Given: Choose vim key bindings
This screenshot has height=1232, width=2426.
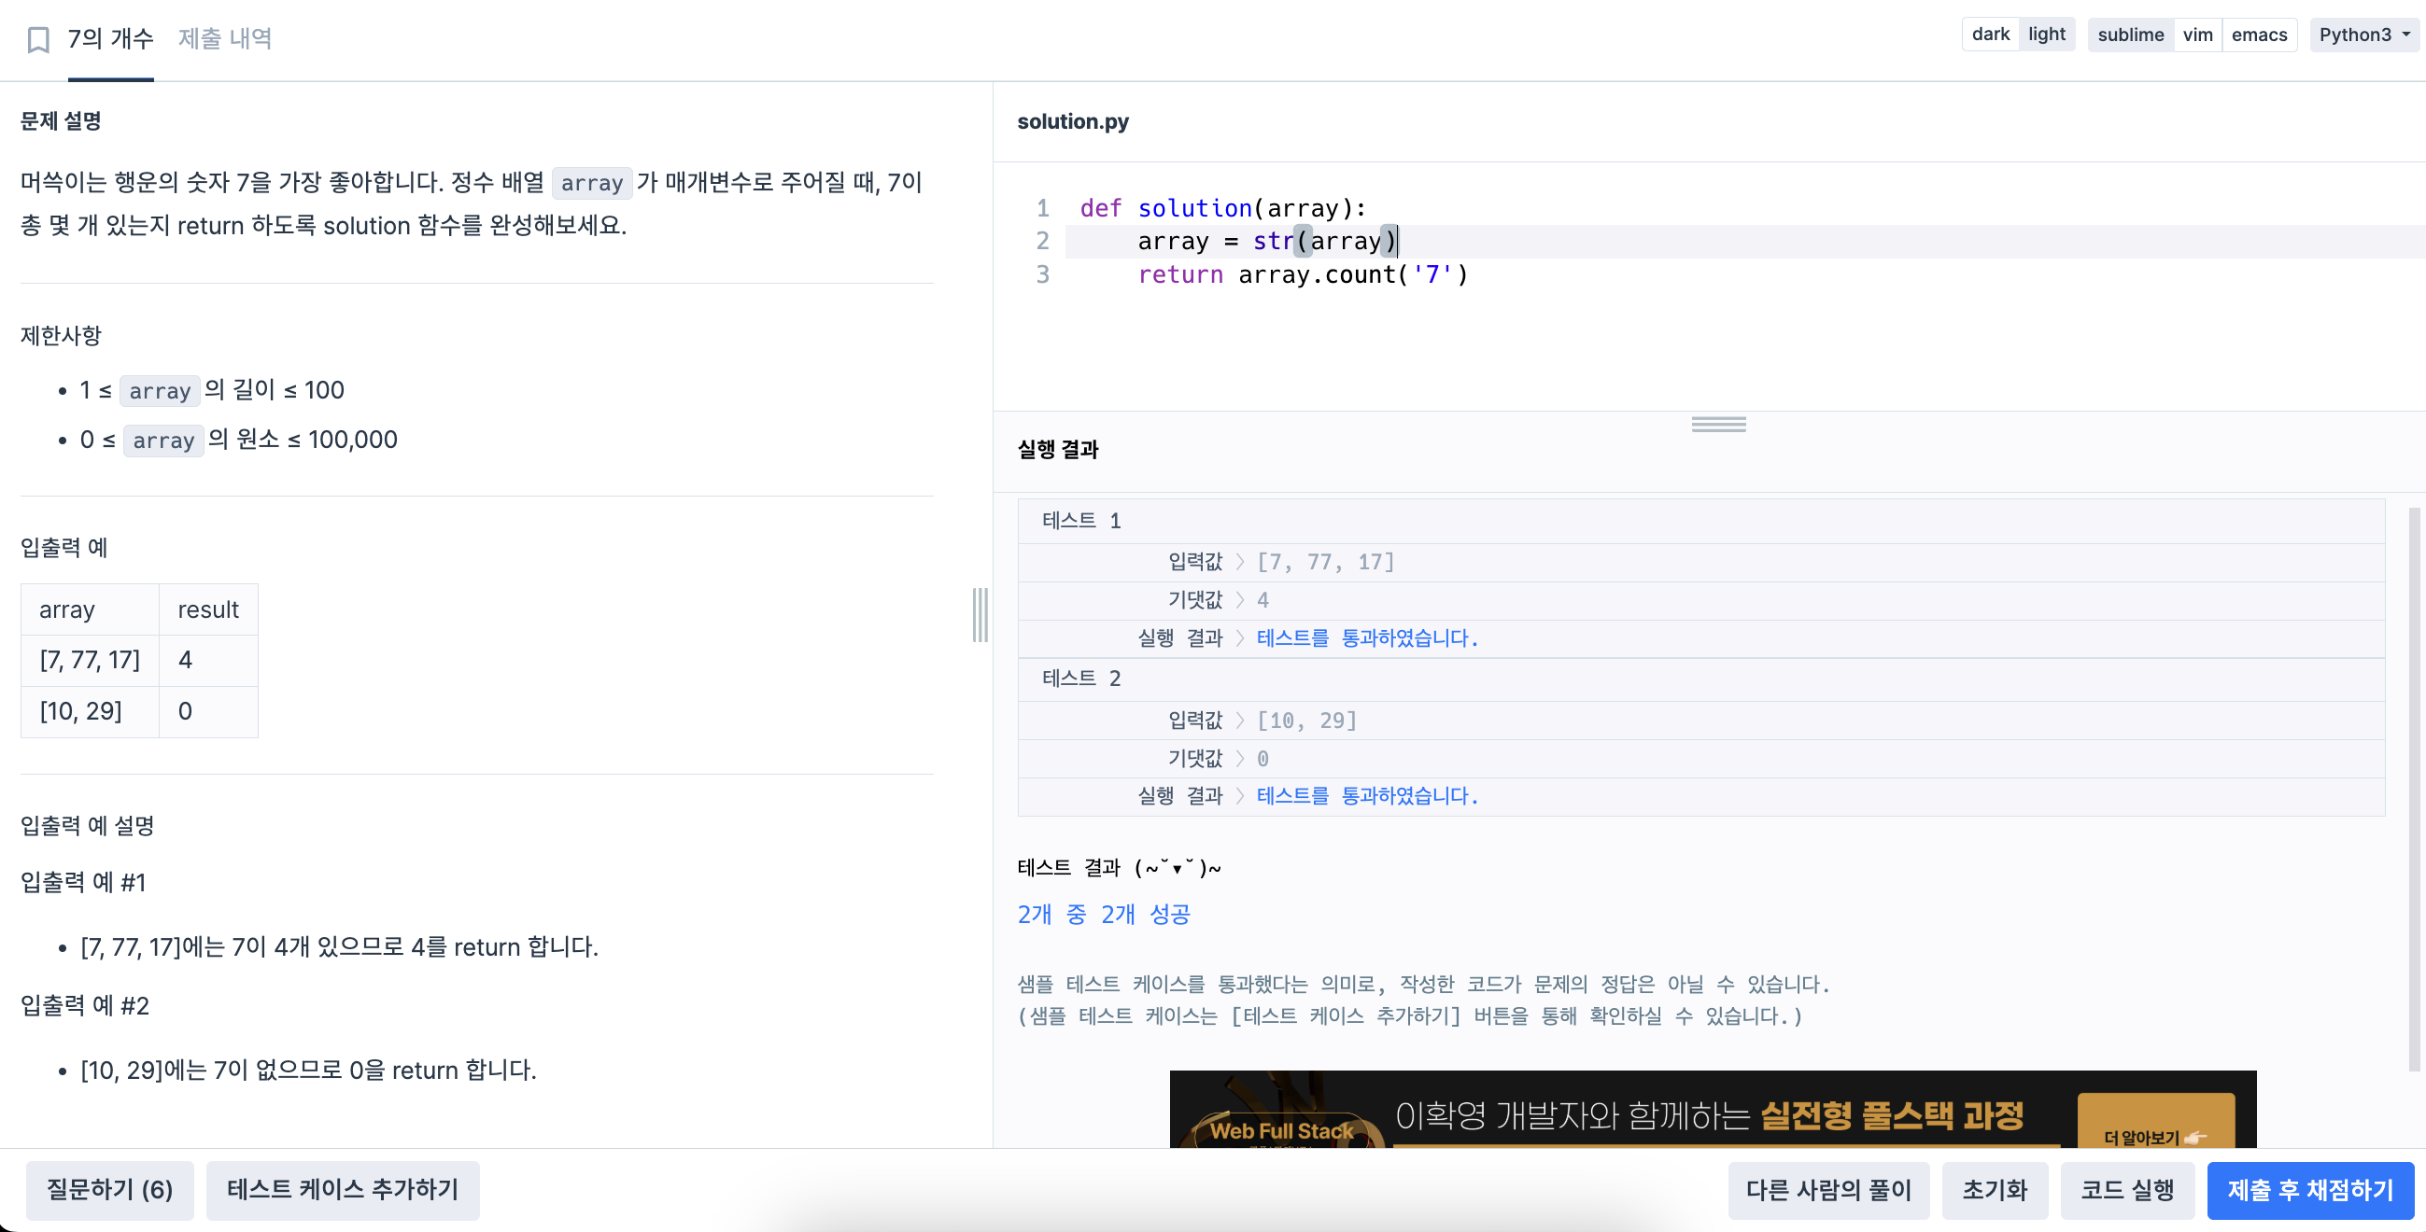Looking at the screenshot, I should click(x=2197, y=35).
